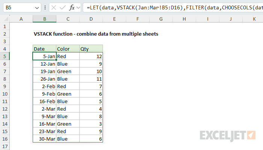Select row 10 header

pyautogui.click(x=5, y=94)
